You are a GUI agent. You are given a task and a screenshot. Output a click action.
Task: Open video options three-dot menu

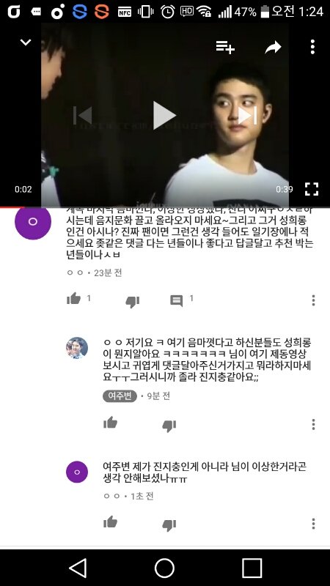312,47
